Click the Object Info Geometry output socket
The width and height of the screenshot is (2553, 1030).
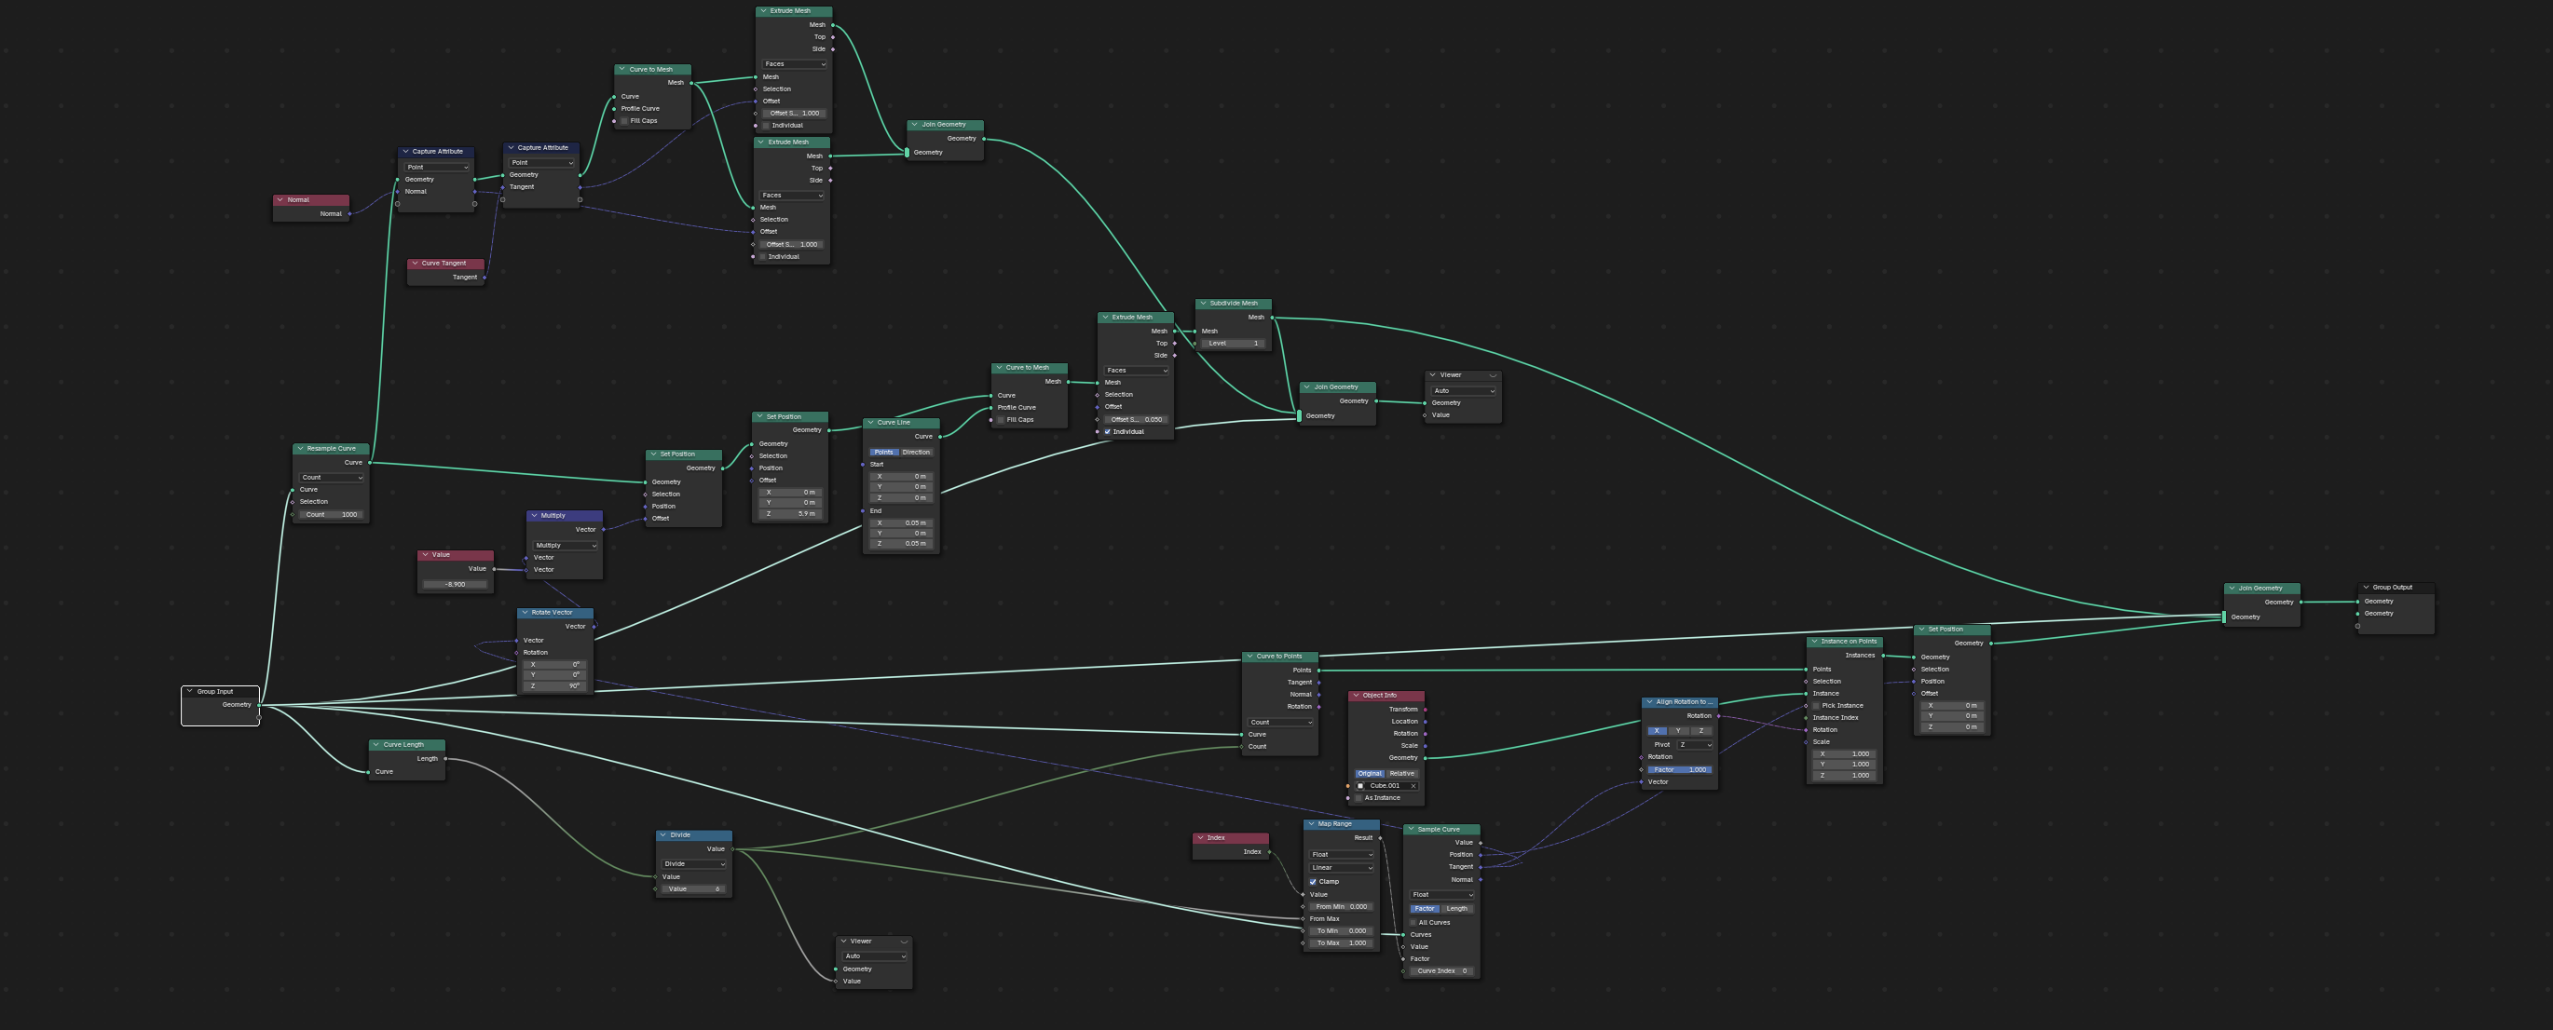pyautogui.click(x=1426, y=758)
